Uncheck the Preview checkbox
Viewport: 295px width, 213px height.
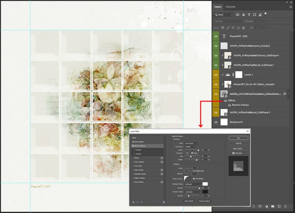tap(234, 153)
